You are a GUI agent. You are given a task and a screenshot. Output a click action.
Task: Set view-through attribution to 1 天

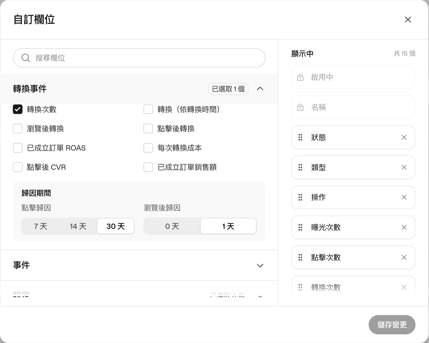[x=228, y=226]
